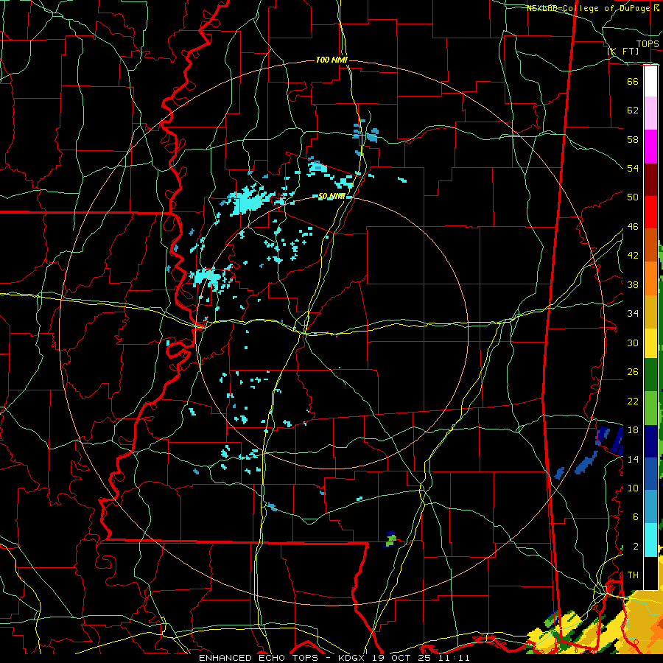Select the dark maroon legend swatch
663x663 pixels.
click(x=650, y=180)
